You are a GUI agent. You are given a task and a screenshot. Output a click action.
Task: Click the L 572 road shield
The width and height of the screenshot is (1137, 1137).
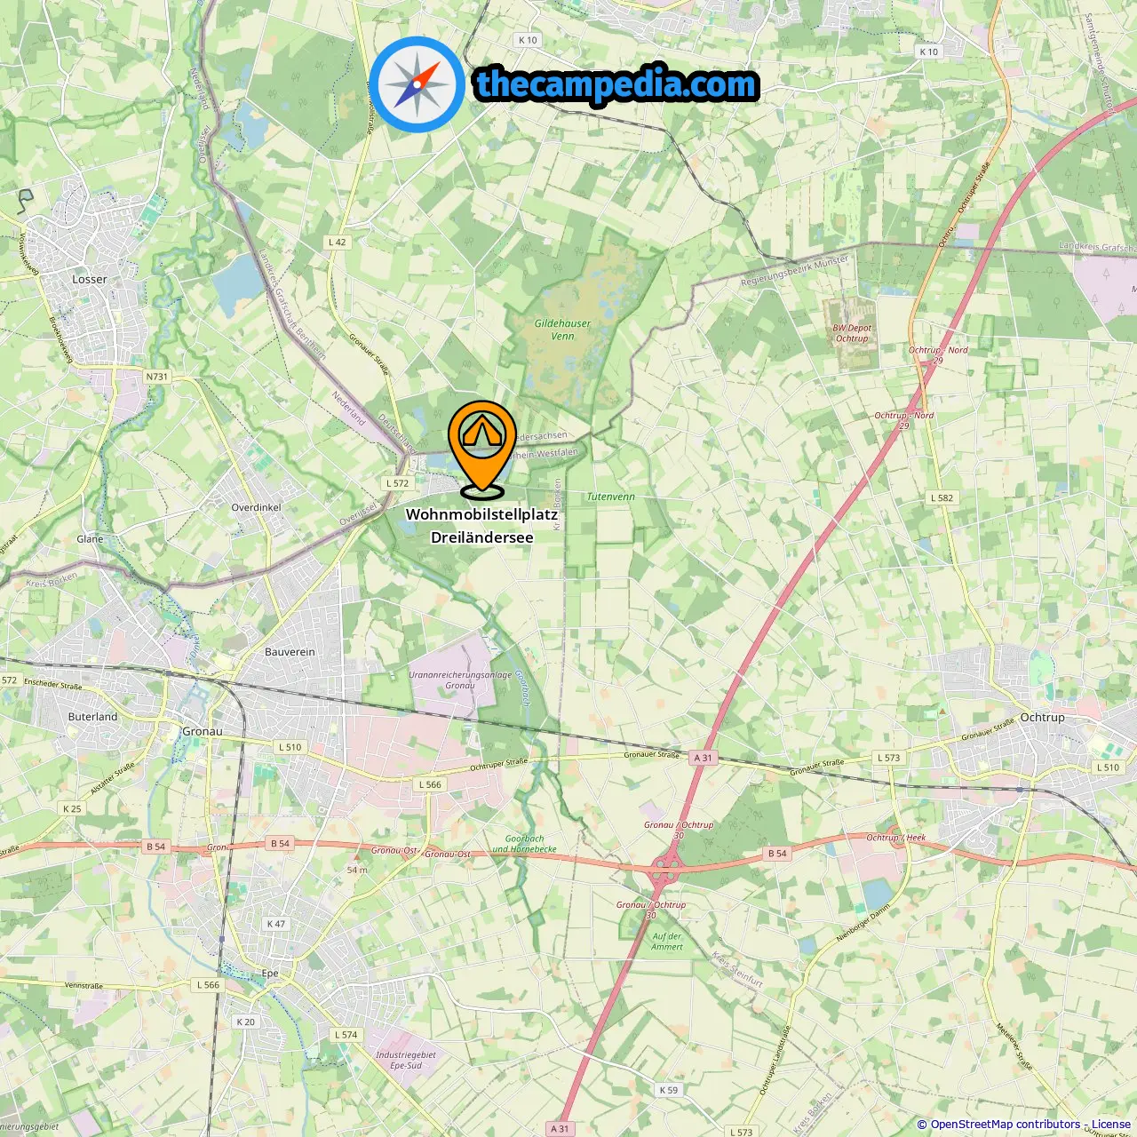[398, 483]
